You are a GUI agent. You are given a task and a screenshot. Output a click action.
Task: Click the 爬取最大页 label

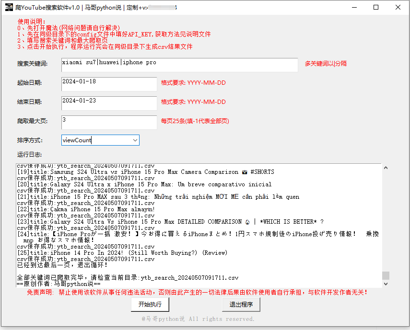(x=32, y=121)
